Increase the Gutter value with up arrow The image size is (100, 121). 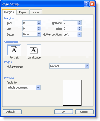(x=39, y=33)
